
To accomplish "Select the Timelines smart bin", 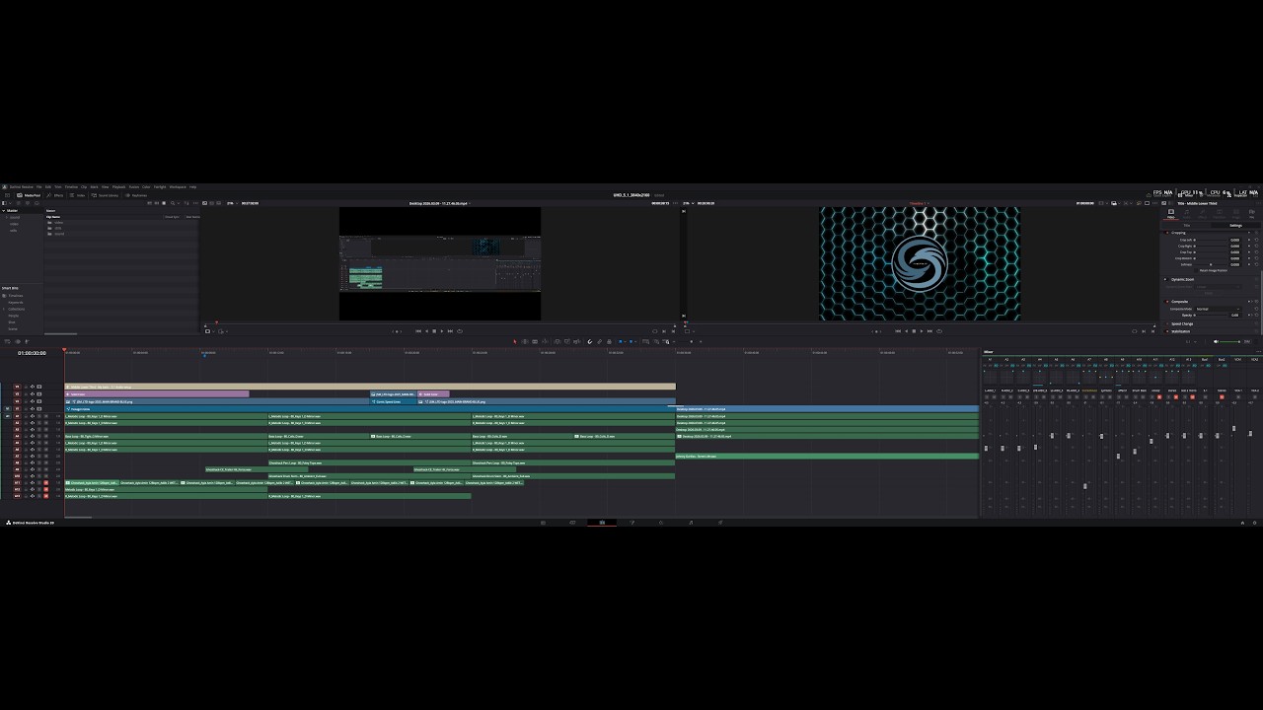I will 15,296.
